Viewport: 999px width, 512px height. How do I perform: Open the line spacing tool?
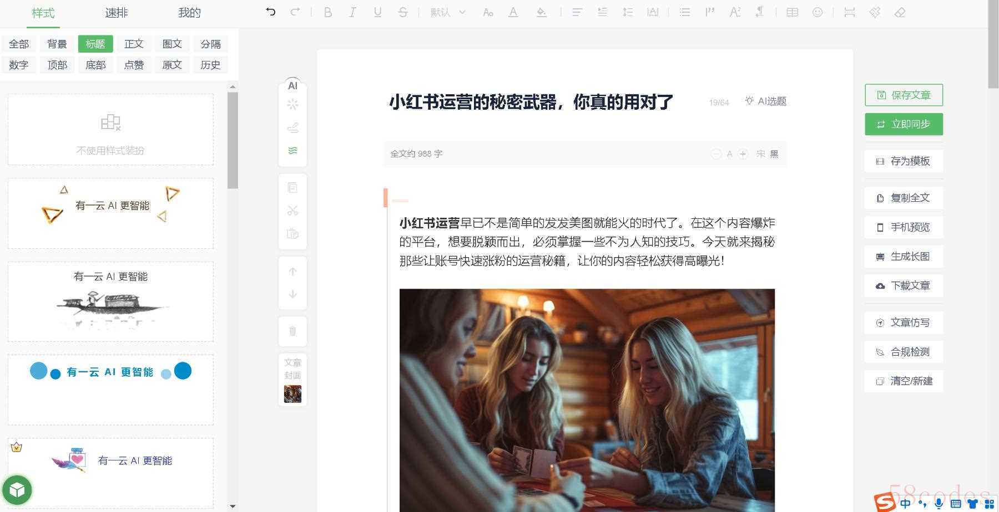(x=628, y=12)
